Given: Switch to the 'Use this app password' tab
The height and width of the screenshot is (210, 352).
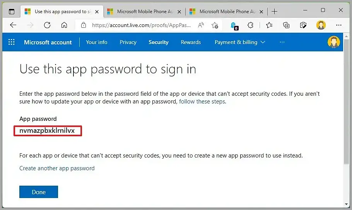Looking at the screenshot, I should [62, 12].
